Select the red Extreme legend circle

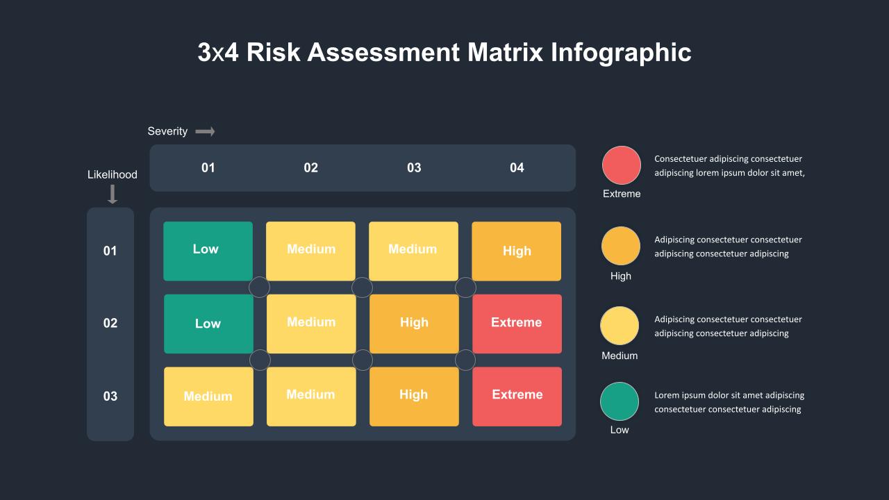[620, 165]
